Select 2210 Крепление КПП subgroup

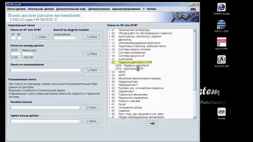[129, 69]
